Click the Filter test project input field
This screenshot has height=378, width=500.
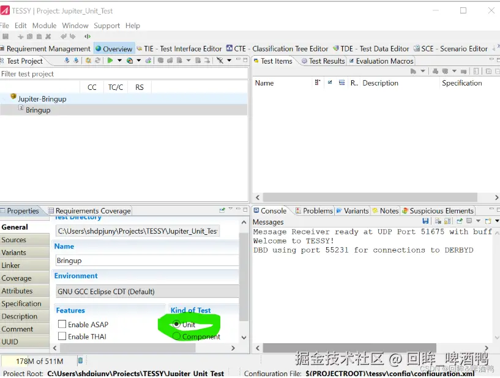pyautogui.click(x=124, y=73)
